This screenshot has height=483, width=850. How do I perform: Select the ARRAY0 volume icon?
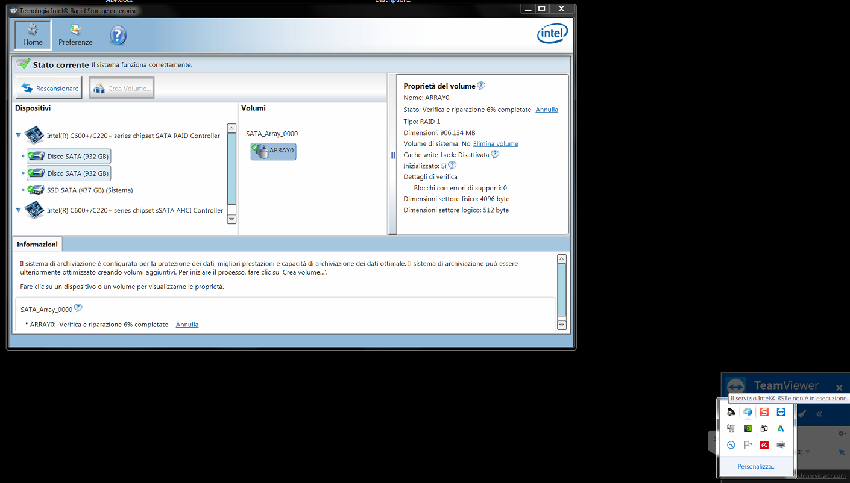[273, 151]
